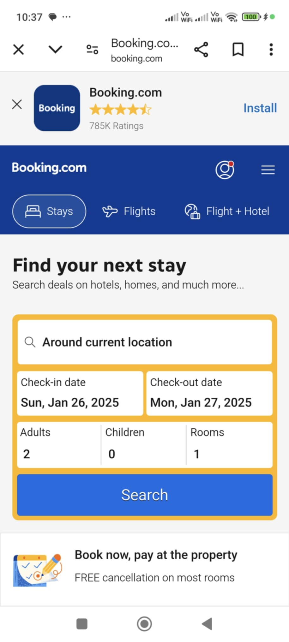Screen dimensions: 289x642
Task: Select the Stays tab
Action: (x=49, y=211)
